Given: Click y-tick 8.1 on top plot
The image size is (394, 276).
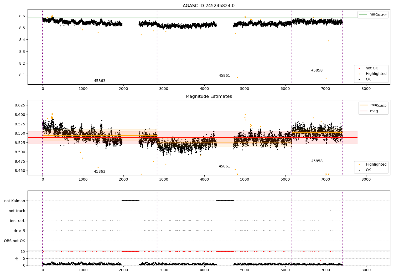Looking at the screenshot, I should 22,75.
